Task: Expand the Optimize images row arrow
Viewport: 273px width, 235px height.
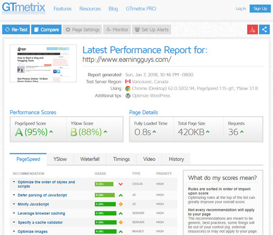Action: point(14,231)
